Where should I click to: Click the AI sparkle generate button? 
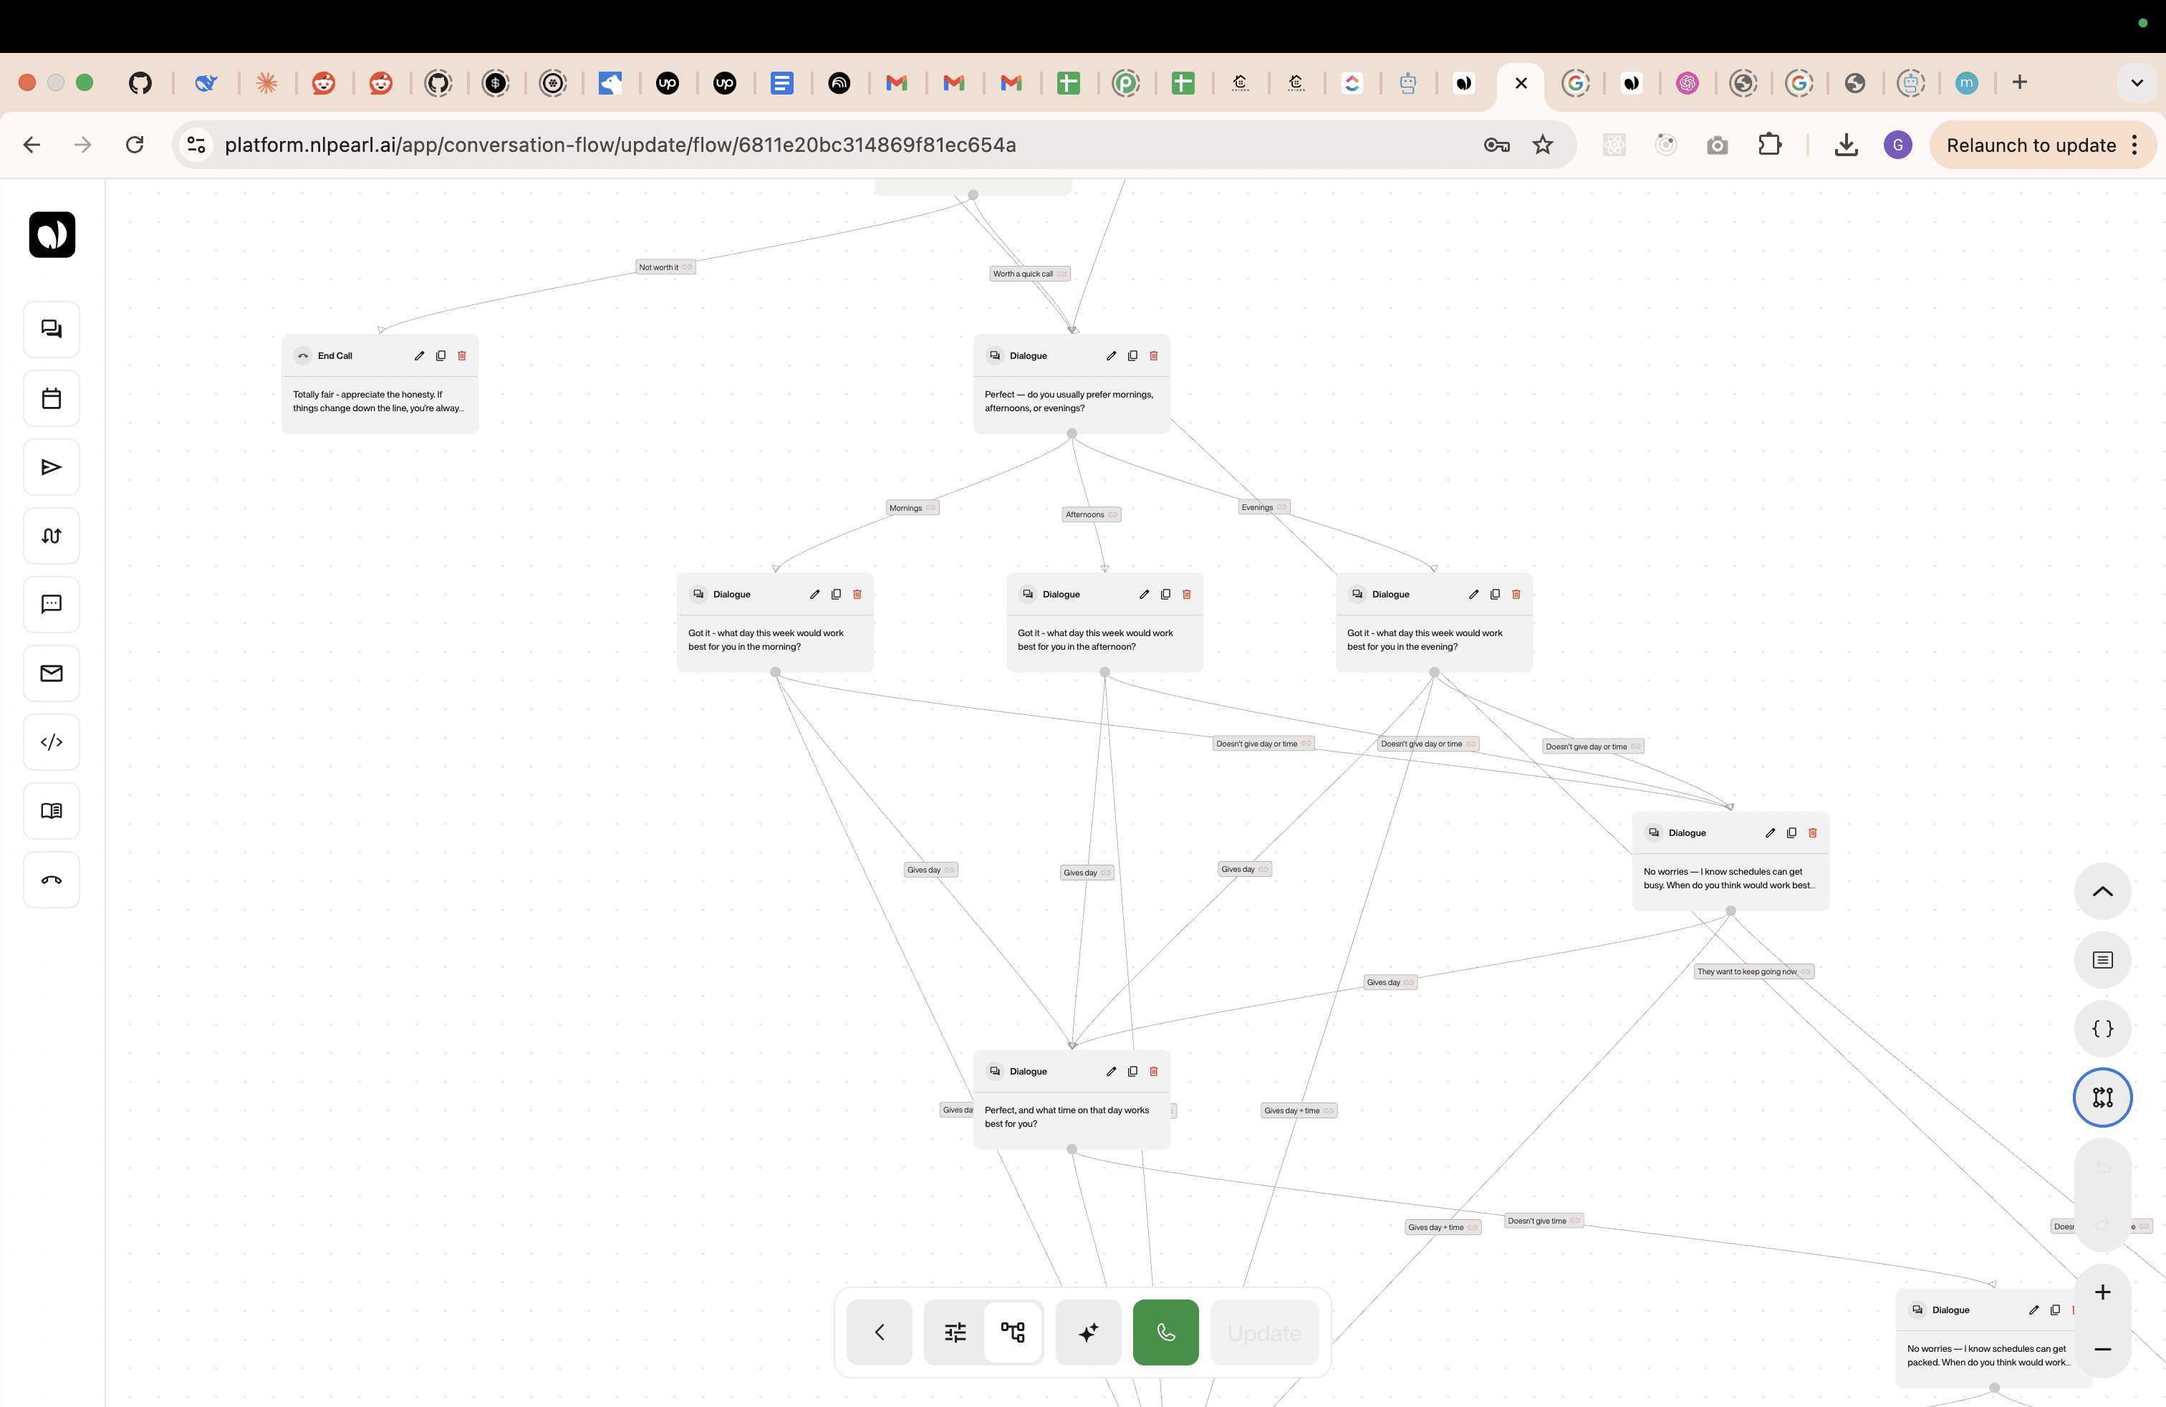point(1087,1332)
